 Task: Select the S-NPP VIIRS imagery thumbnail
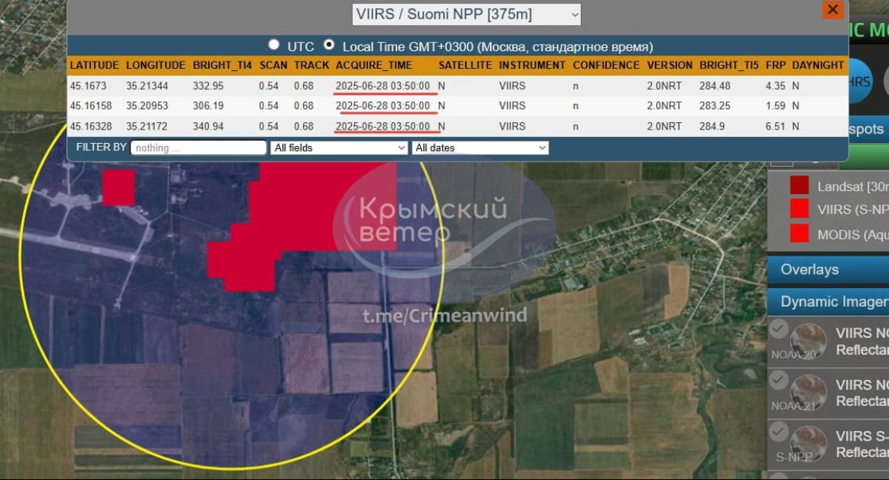808,444
